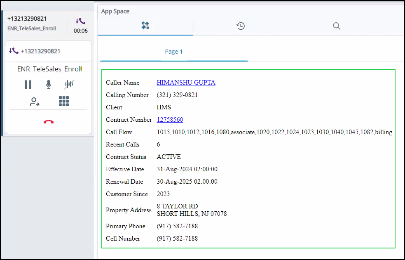Click Recent Calls value 6
The height and width of the screenshot is (260, 405).
click(159, 144)
